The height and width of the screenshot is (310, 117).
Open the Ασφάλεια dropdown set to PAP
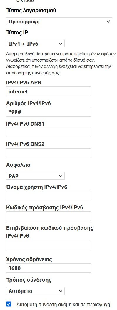click(x=35, y=176)
